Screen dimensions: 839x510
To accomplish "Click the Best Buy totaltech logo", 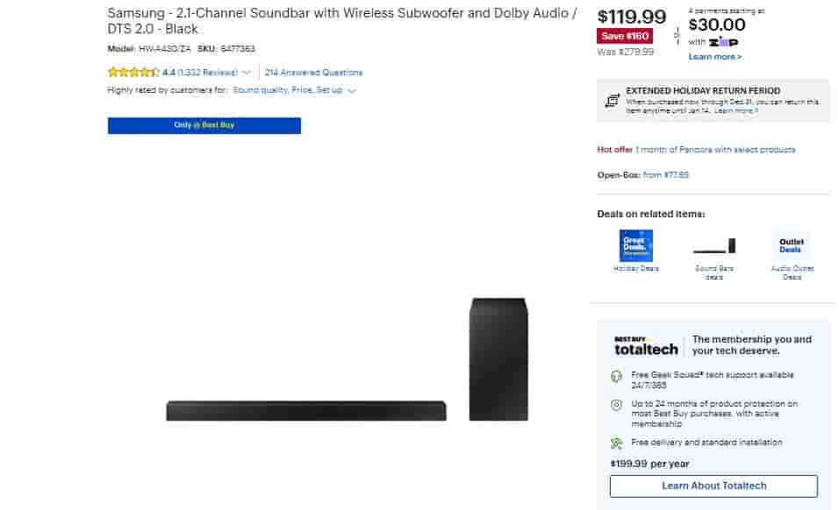I will (x=646, y=345).
